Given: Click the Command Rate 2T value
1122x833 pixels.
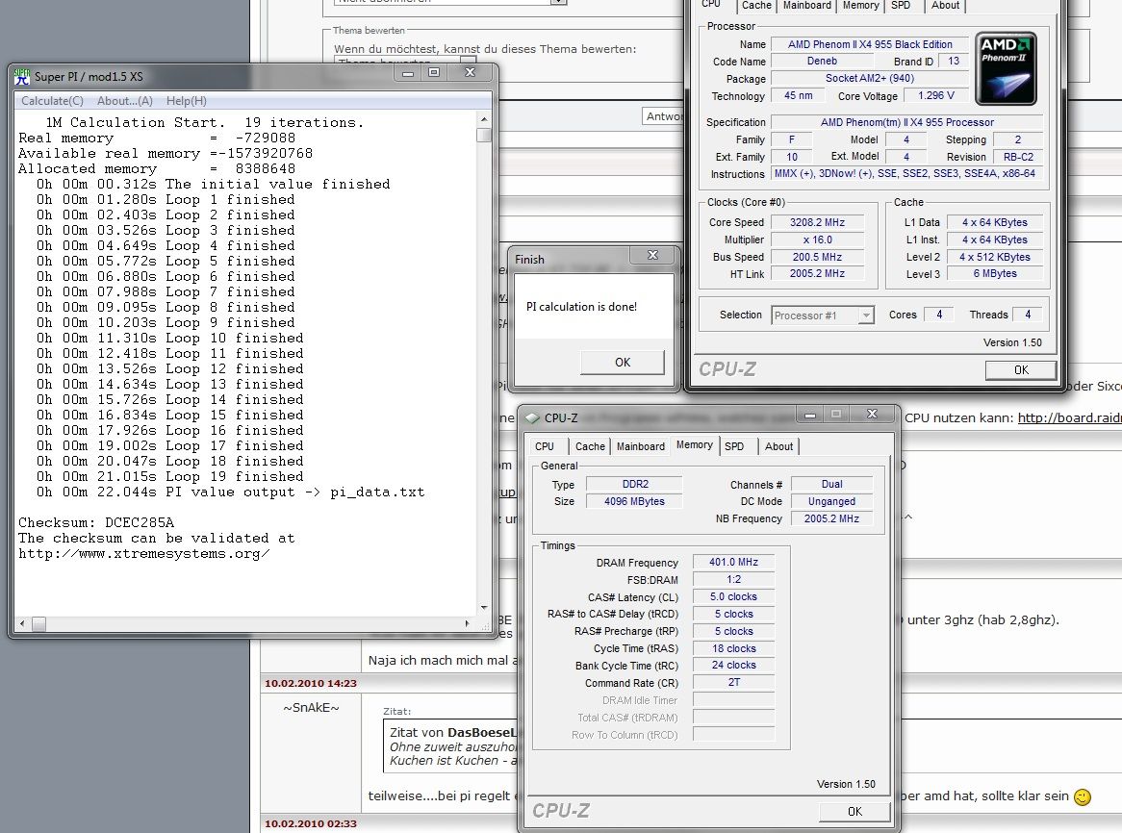Looking at the screenshot, I should point(733,682).
